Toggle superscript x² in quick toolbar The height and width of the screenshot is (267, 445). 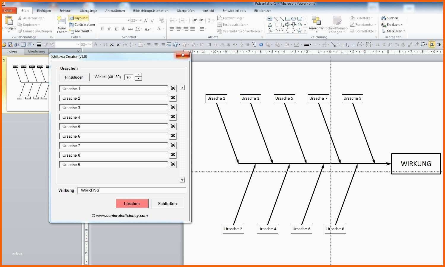(x=118, y=44)
